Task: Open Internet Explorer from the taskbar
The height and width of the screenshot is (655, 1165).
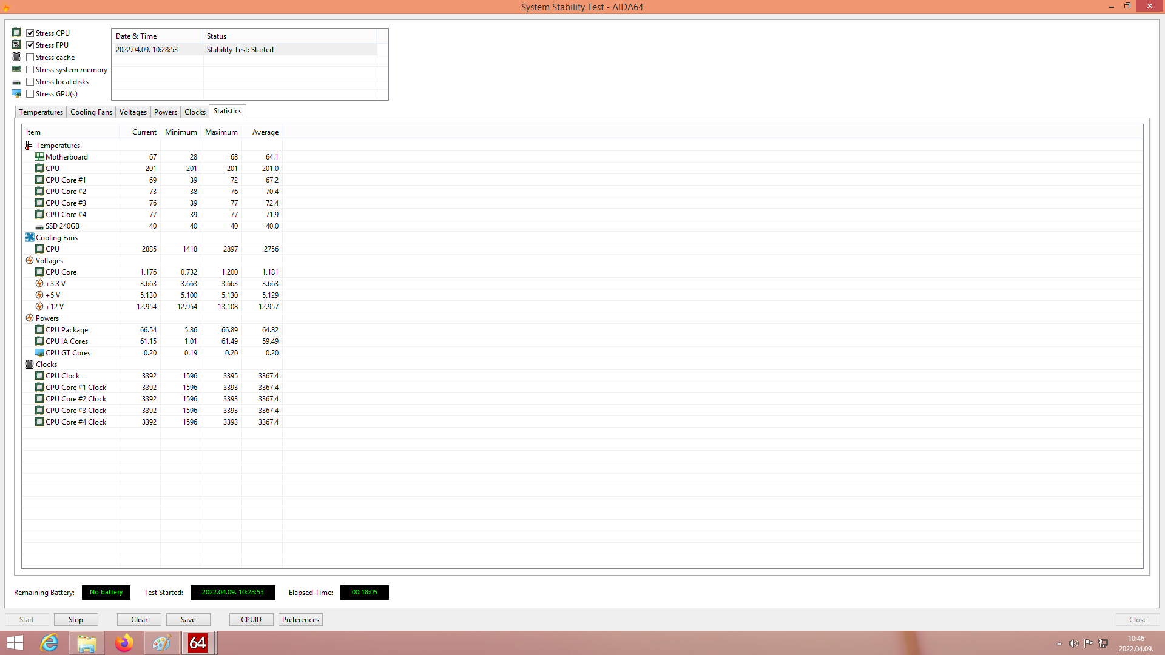Action: [49, 643]
